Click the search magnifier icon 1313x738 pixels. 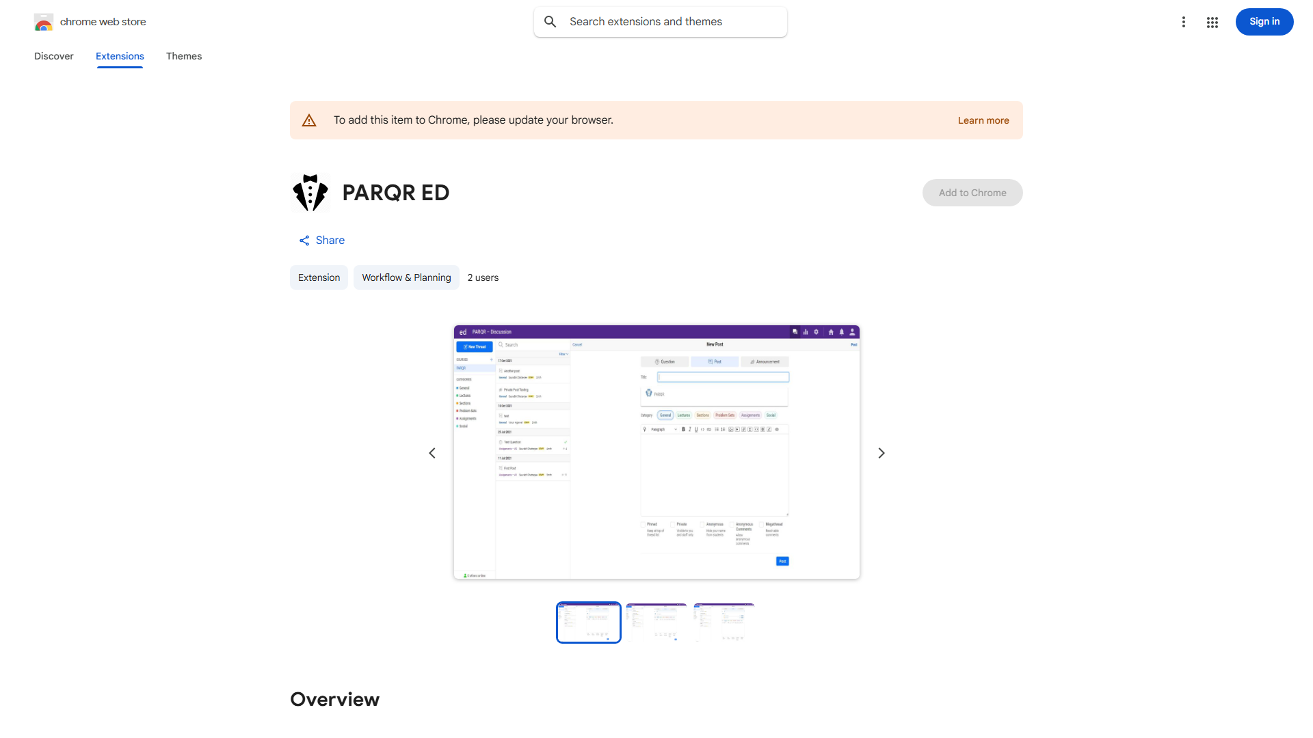551,22
